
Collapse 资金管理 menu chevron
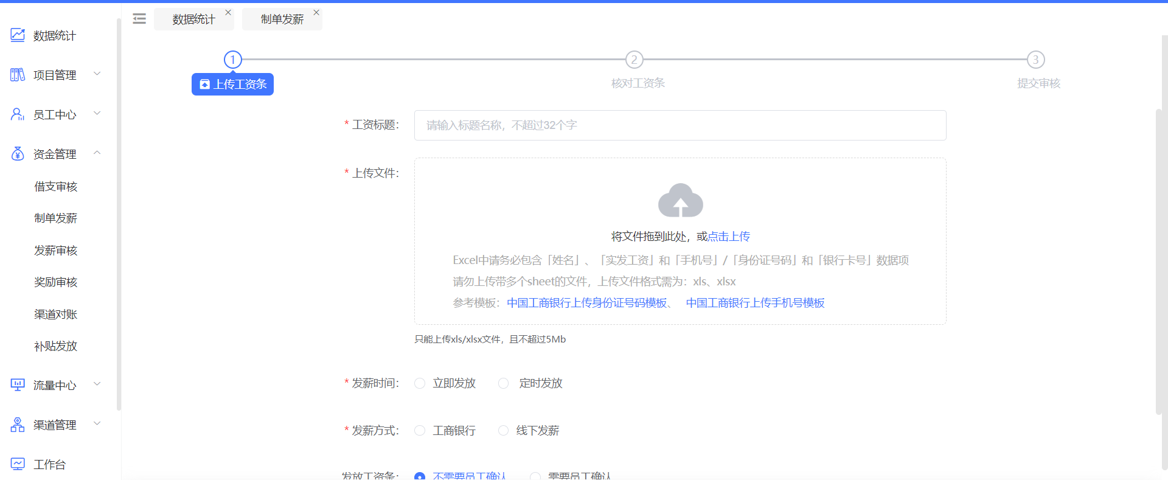point(97,153)
